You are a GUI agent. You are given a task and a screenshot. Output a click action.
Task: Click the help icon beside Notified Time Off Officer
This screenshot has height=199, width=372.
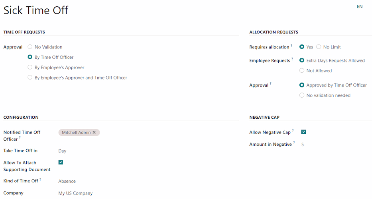point(20,138)
